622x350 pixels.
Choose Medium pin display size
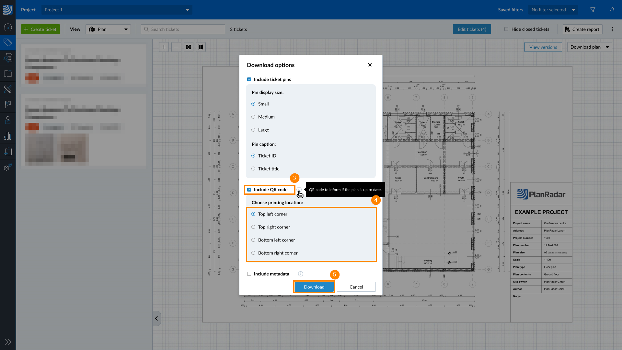point(253,117)
